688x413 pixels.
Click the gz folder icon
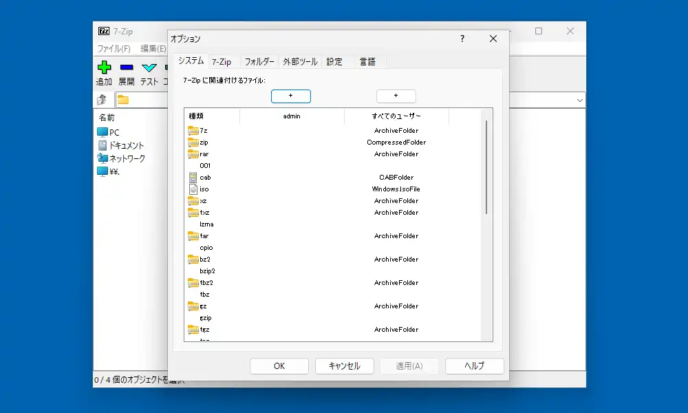(193, 306)
